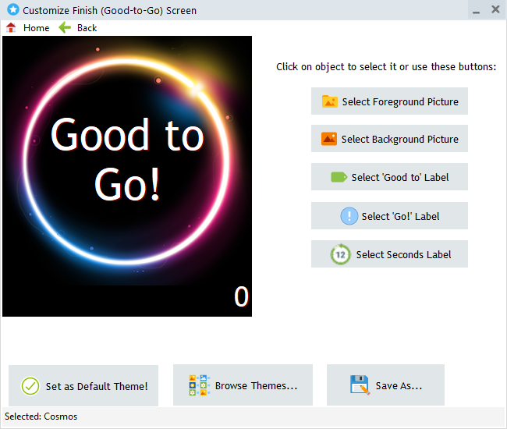
Task: Select the seconds counter '0' in preview
Action: 241,297
